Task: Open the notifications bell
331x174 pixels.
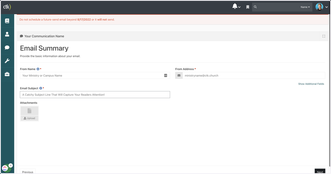Action: [235, 6]
